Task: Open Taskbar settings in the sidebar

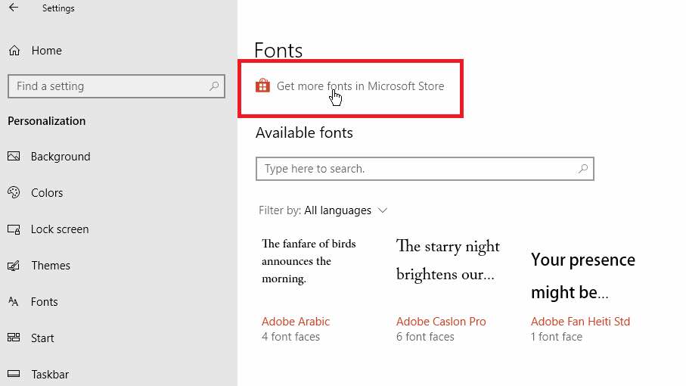Action: [50, 375]
